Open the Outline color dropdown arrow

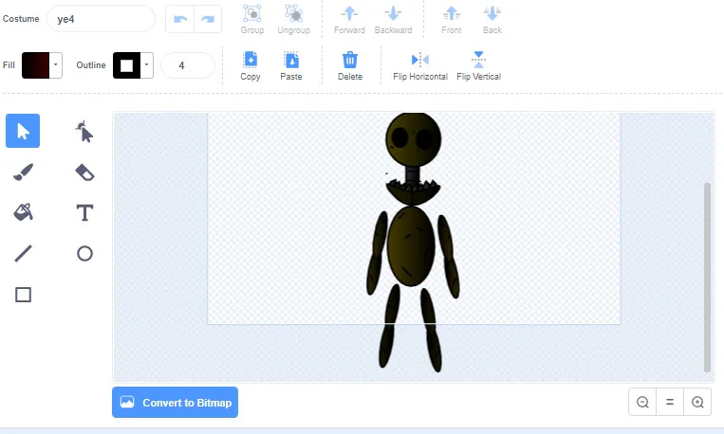click(x=147, y=65)
